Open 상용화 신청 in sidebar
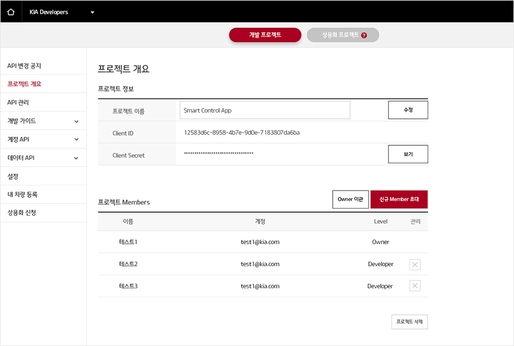514x346 pixels. 21,213
